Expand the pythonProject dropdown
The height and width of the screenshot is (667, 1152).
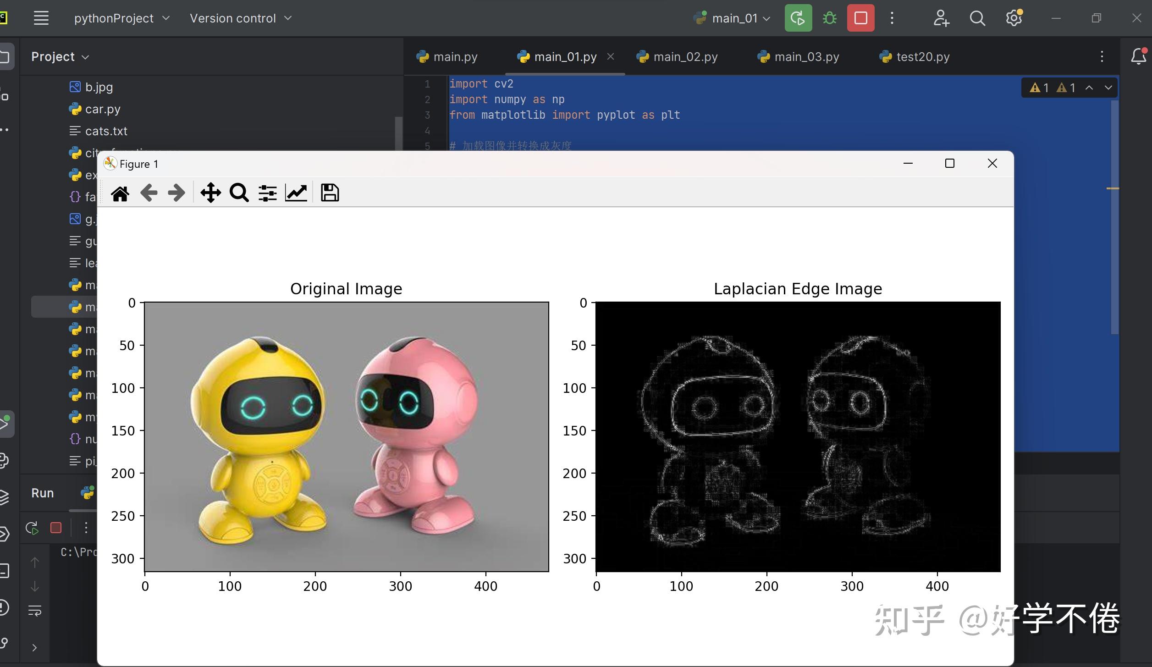click(122, 18)
